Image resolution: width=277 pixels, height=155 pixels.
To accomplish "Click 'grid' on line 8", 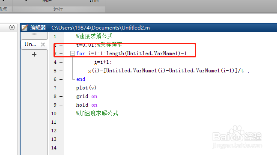I will (82, 96).
